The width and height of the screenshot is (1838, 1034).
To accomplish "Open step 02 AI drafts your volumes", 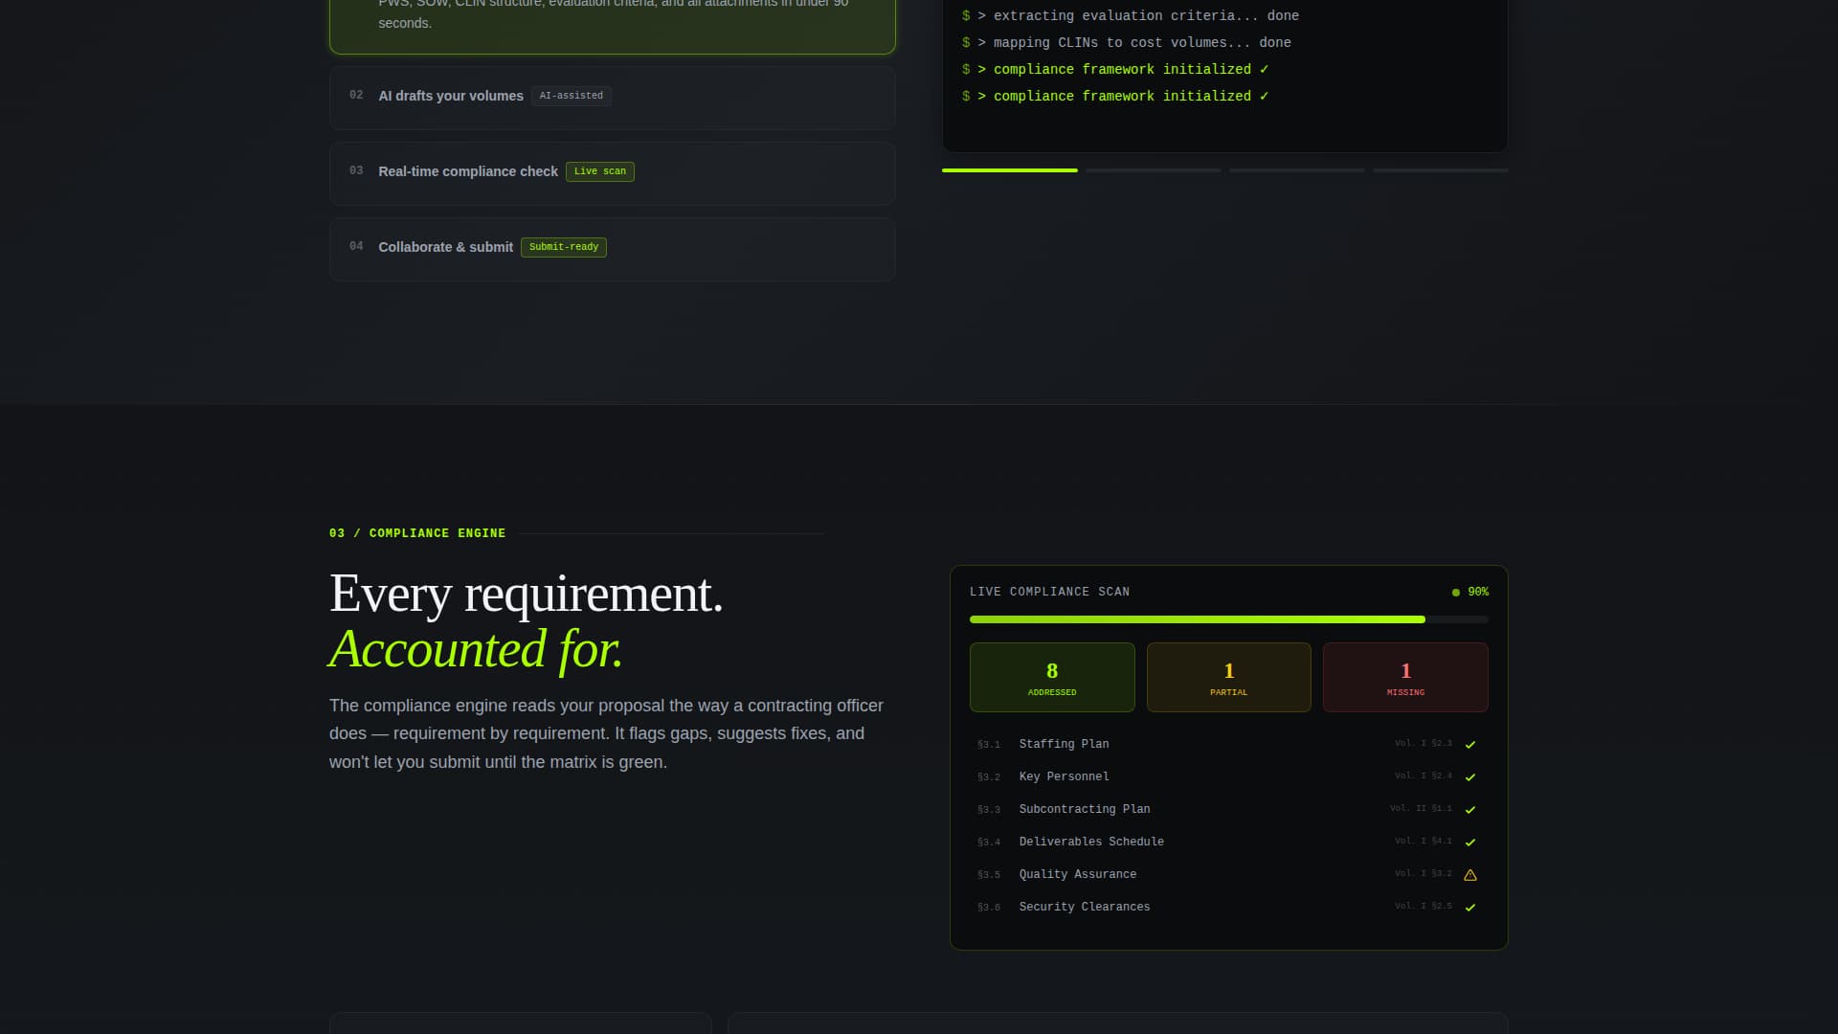I will click(x=612, y=97).
